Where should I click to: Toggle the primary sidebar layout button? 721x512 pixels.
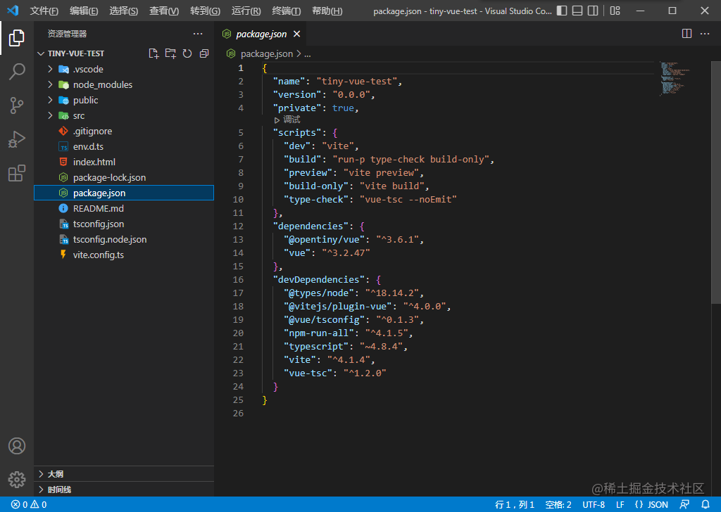point(561,11)
